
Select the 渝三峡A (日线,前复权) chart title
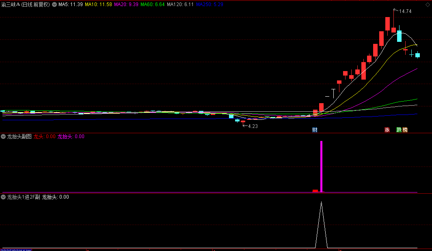25,4
